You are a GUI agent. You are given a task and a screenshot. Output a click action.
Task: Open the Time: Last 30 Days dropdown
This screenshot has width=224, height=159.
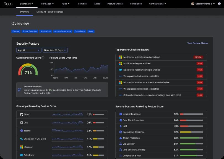coord(55,50)
